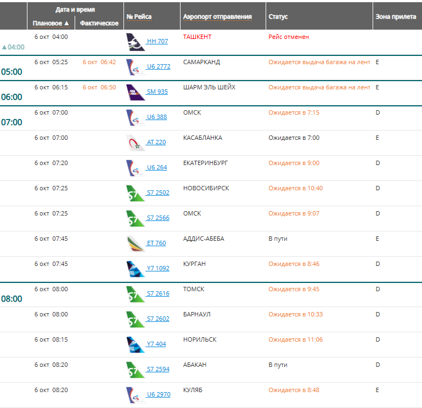Open flight S7 2616 link
This screenshot has height=408, width=422.
(158, 293)
